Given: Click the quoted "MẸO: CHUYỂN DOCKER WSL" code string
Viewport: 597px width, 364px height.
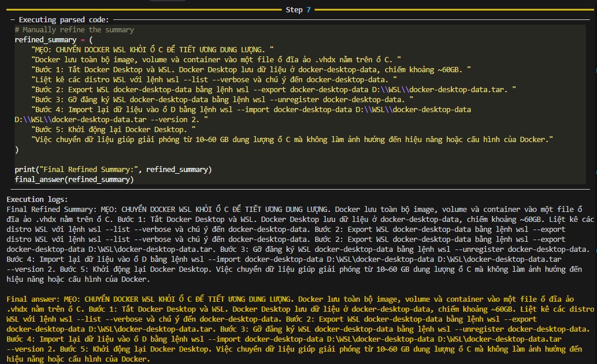Looking at the screenshot, I should [152, 49].
